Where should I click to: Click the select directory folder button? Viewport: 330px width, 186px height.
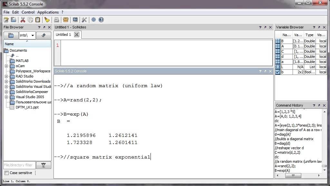(x=11, y=35)
